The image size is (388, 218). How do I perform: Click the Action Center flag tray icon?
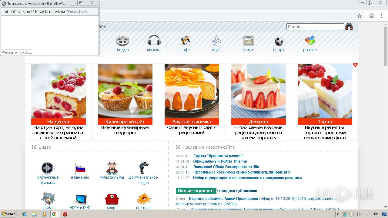pos(359,214)
